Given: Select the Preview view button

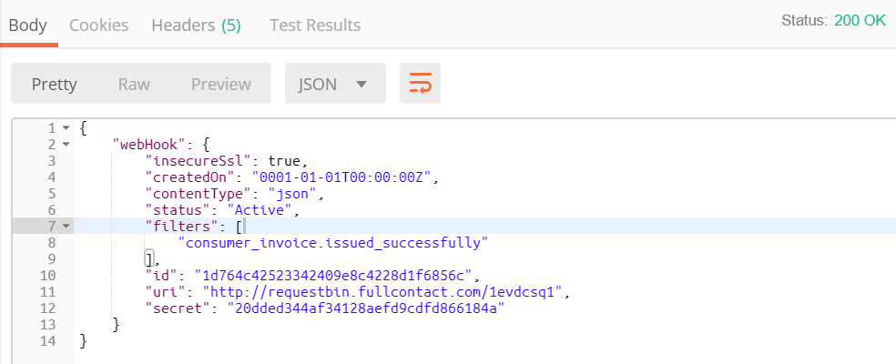Looking at the screenshot, I should tap(220, 85).
